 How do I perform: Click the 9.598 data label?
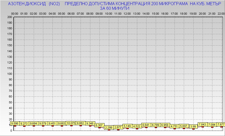pos(15,123)
